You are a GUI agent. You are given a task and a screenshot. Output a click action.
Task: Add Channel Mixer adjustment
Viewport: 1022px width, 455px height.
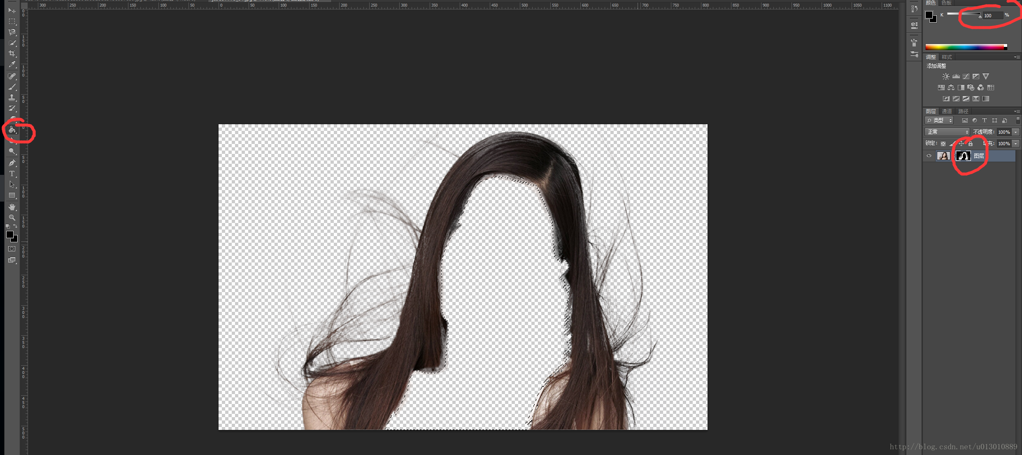tap(981, 88)
